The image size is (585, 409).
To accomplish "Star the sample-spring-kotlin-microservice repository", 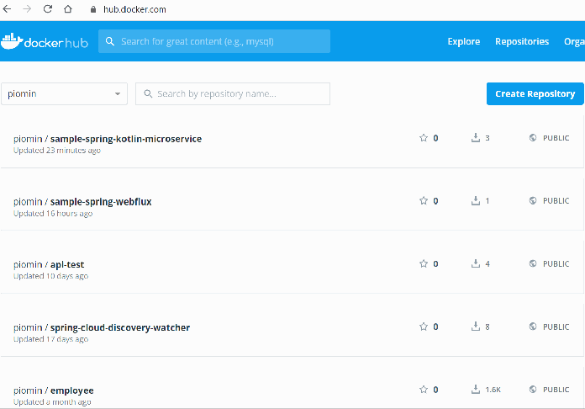I will point(424,138).
